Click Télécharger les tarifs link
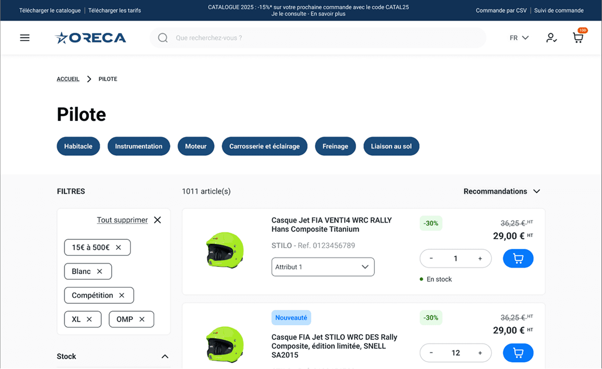The width and height of the screenshot is (602, 369). (114, 10)
